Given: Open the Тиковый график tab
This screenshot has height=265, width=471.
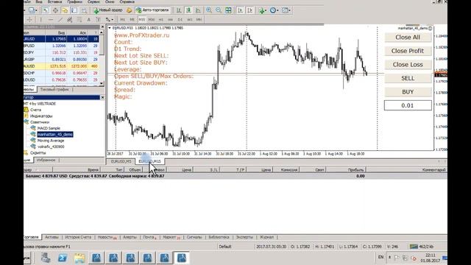Looking at the screenshot, I should (x=54, y=90).
